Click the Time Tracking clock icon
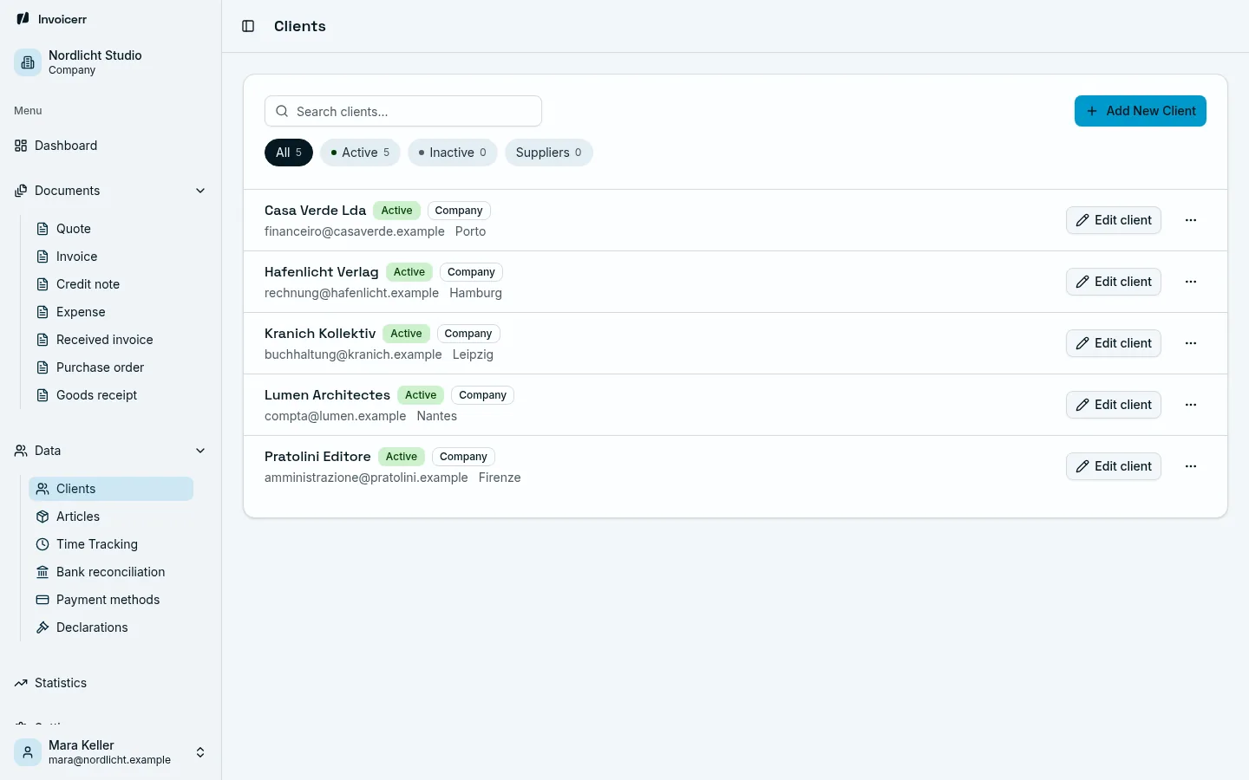This screenshot has width=1249, height=780. point(43,544)
